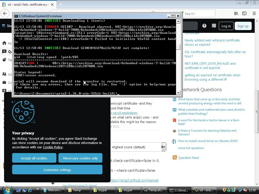Click the cmd window scrollbar thumb
This screenshot has height=194, width=259.
click(178, 47)
